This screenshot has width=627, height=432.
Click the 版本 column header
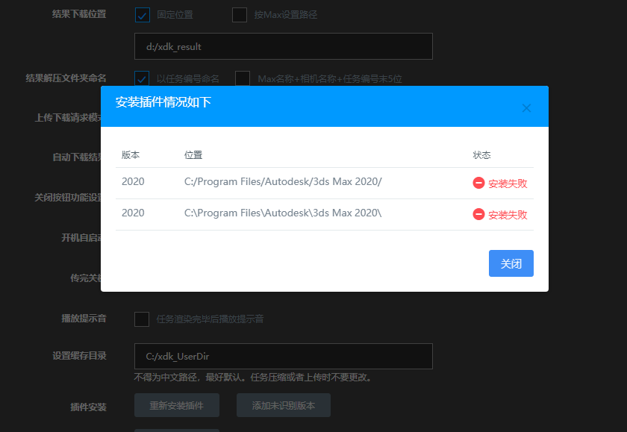(x=131, y=155)
